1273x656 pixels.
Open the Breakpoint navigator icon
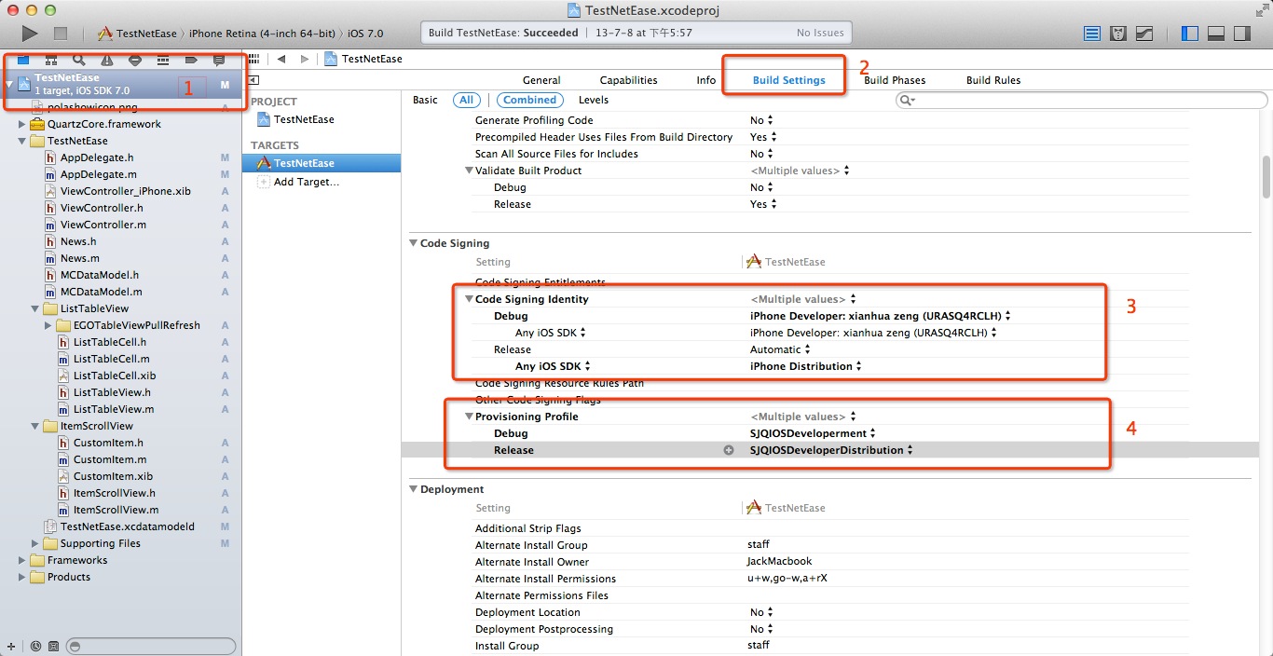(191, 60)
